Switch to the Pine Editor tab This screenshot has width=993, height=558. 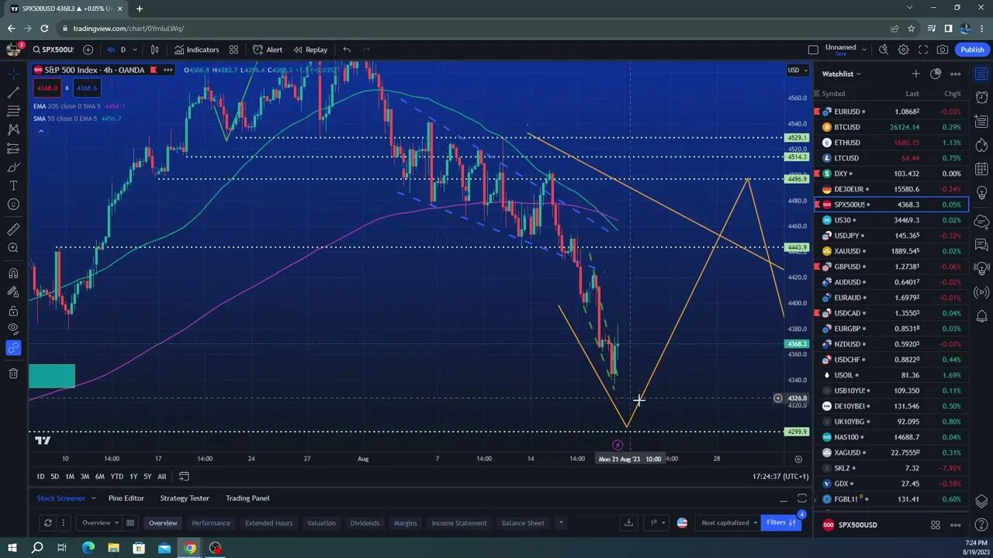[x=126, y=498]
